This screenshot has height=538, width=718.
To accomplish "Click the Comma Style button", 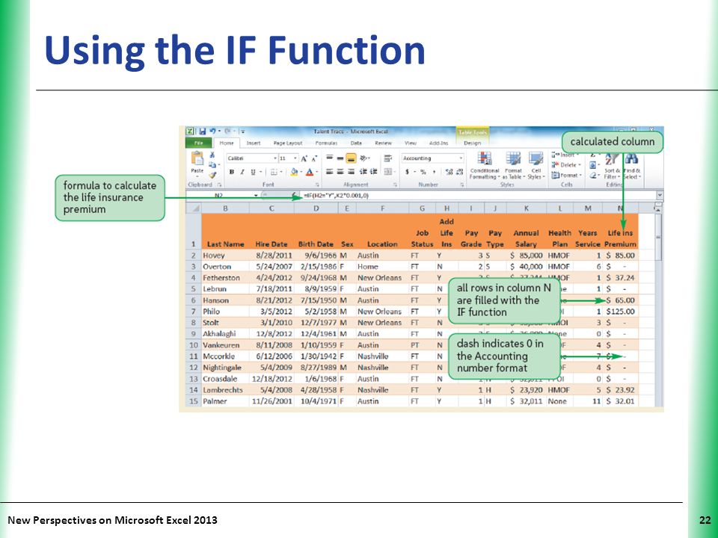I will (x=434, y=172).
